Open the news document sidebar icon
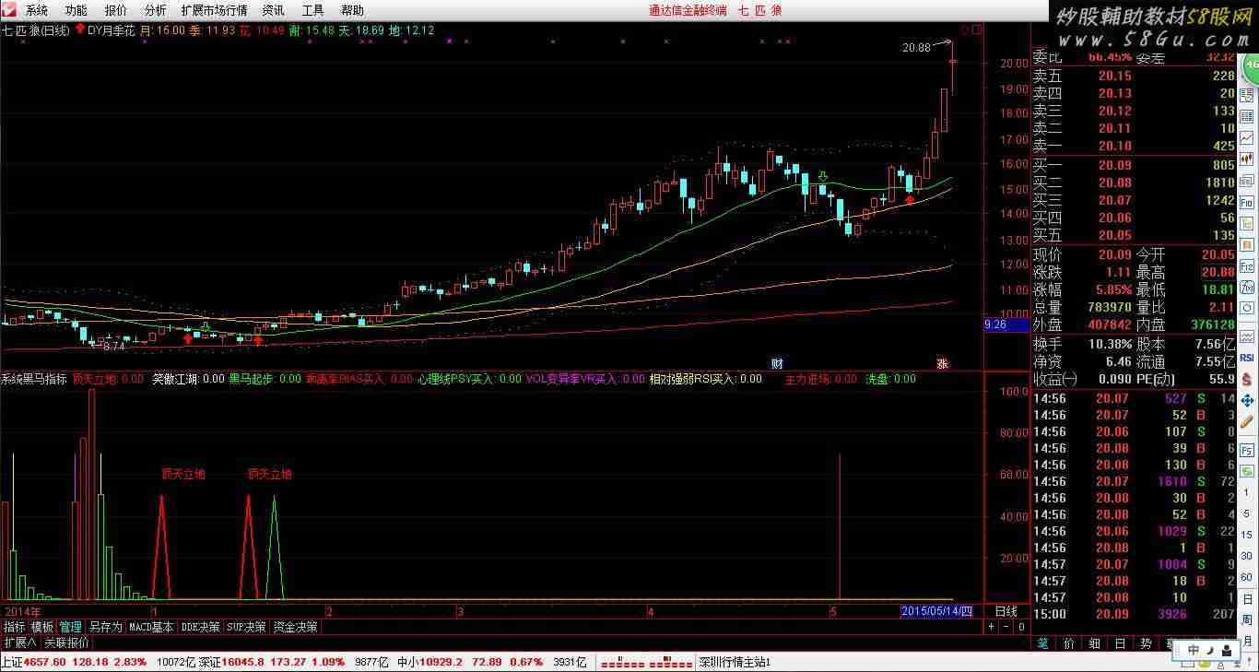 pos(1247,180)
